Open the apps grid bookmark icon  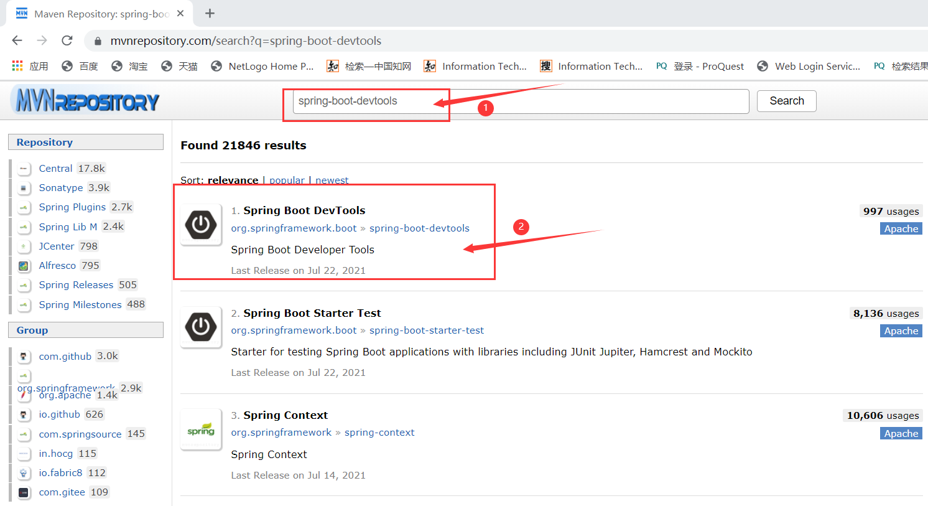17,66
